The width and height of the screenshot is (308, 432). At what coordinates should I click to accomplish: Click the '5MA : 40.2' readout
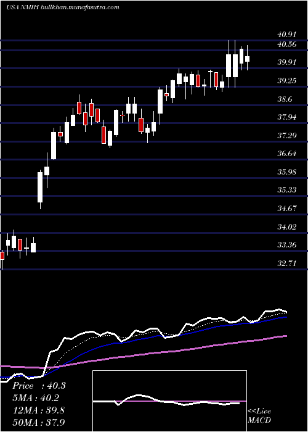[x=36, y=398]
